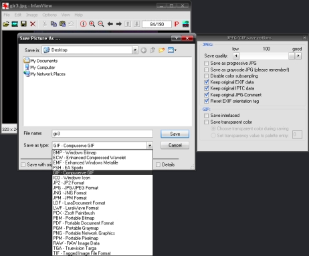Click the Save floppy disk icon
Viewport: 309px width, 256px height.
[23, 24]
